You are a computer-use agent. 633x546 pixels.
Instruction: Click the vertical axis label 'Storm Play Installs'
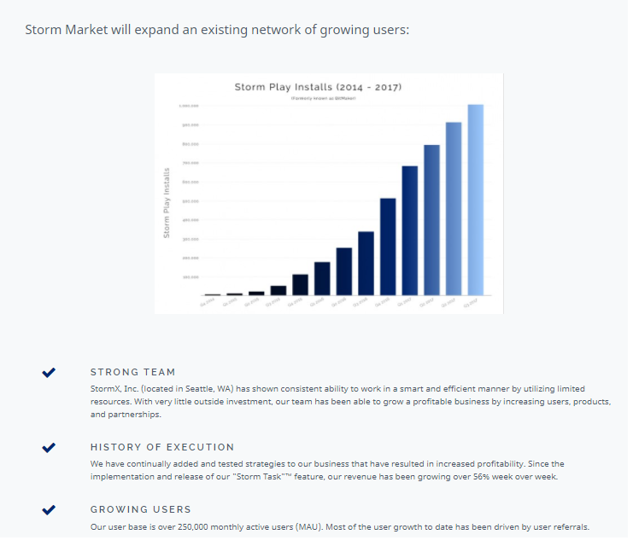(167, 203)
